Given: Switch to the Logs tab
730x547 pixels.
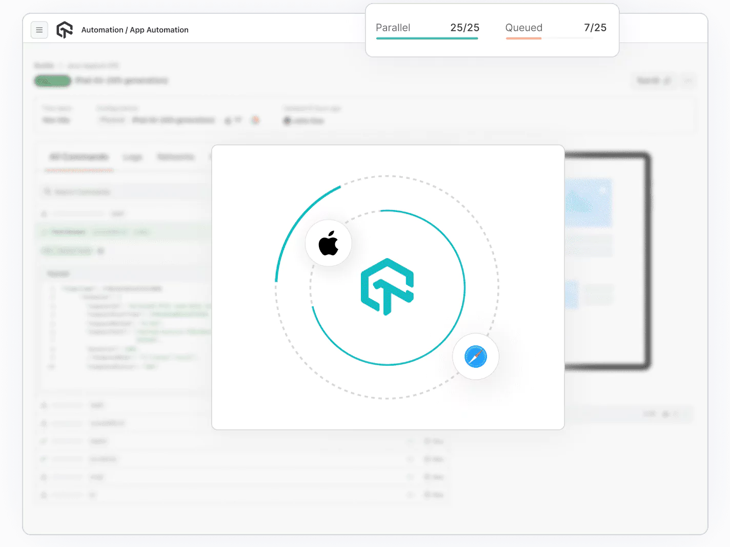Looking at the screenshot, I should coord(132,157).
